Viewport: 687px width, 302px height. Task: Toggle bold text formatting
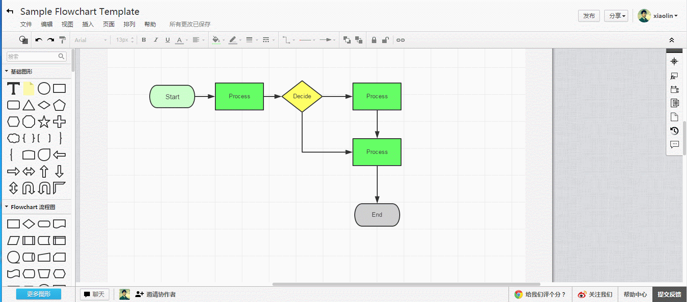(x=143, y=40)
